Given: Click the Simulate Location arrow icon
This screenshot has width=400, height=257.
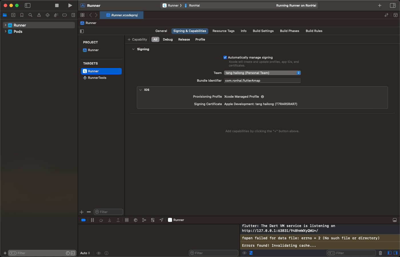Looking at the screenshot, I should pos(161,220).
